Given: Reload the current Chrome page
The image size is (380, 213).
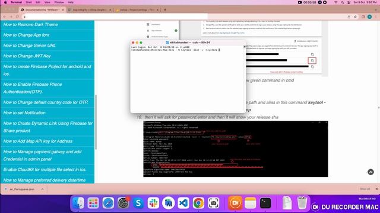Looking at the screenshot, I should click(x=17, y=17).
